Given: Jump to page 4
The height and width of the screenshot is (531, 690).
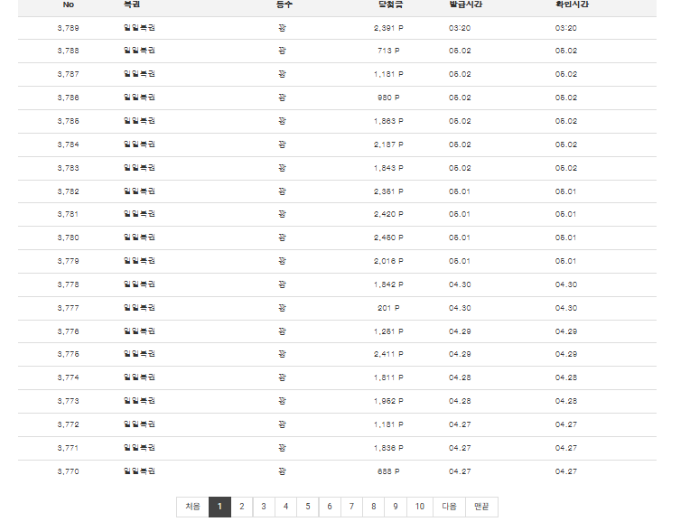Looking at the screenshot, I should 285,507.
